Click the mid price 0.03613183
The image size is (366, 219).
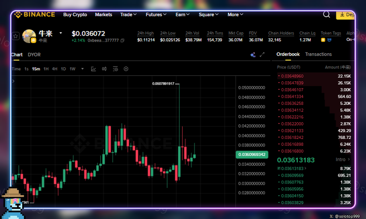tap(296, 160)
